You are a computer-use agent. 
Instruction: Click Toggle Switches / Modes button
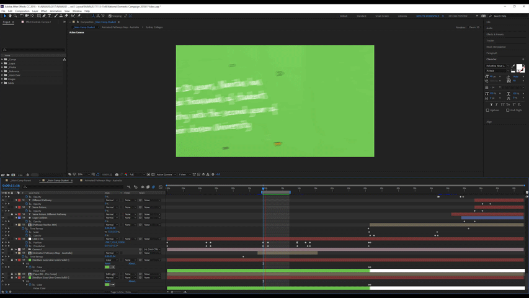[120, 292]
